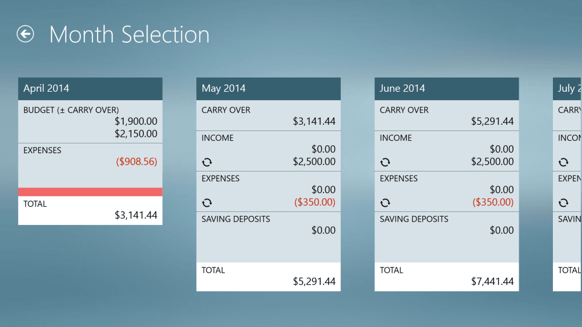The image size is (582, 327).
Task: Click the recurring expenses icon in July card
Action: [x=563, y=203]
